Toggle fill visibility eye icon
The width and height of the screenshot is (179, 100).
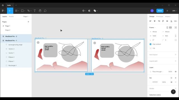point(171,82)
